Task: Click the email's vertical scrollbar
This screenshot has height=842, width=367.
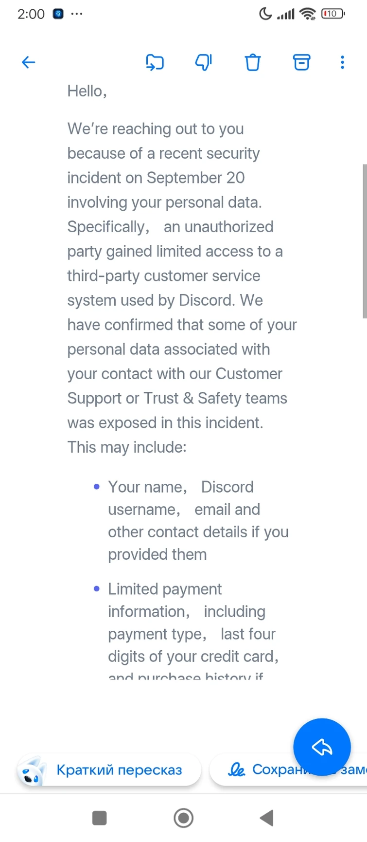Action: click(364, 241)
